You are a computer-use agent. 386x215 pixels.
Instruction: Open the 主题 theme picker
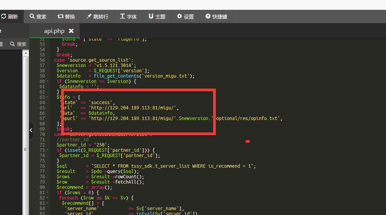coord(157,17)
